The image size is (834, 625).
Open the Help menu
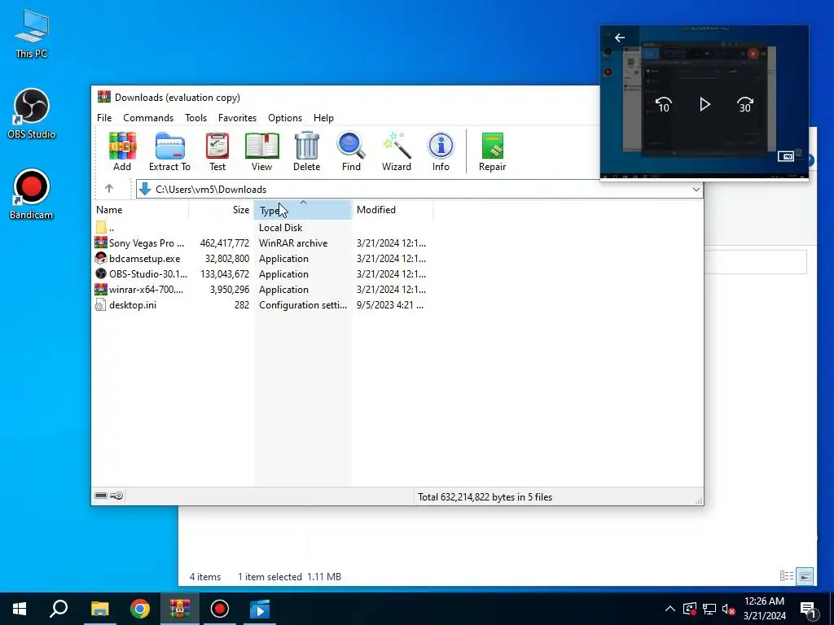(323, 117)
